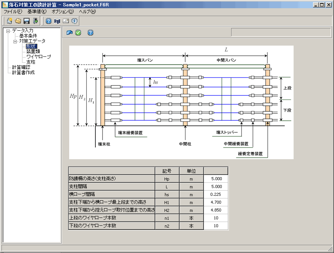
Task: Click the Save floppy disk icon
Action: pyautogui.click(x=27, y=21)
